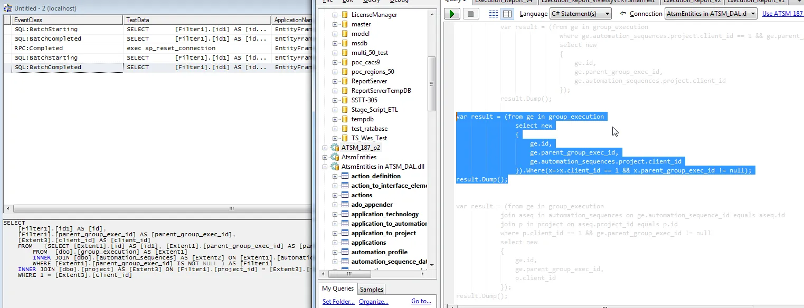This screenshot has height=308, width=804.
Task: Click the applications table icon
Action: point(345,243)
